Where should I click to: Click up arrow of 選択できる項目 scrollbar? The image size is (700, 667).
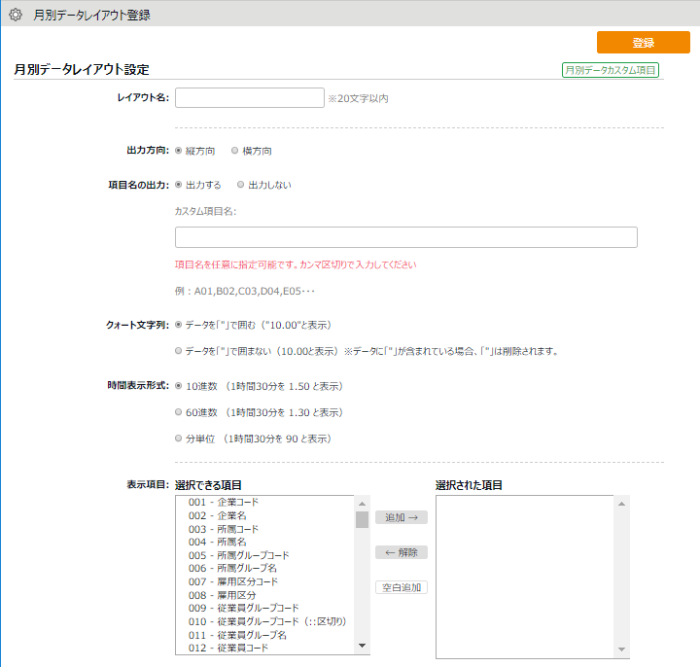pyautogui.click(x=362, y=504)
